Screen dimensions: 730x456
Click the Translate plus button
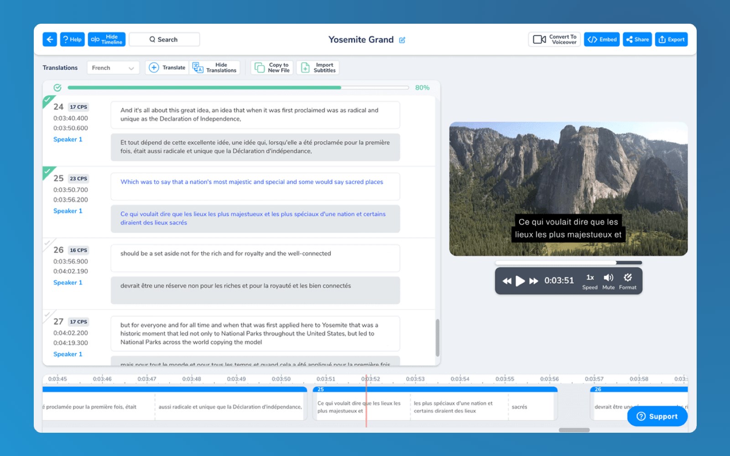tap(167, 67)
